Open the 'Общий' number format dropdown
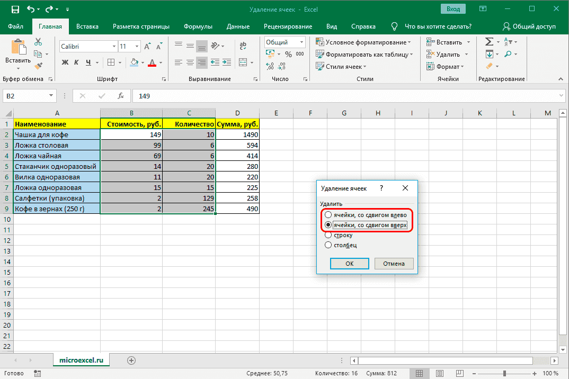 [302, 42]
